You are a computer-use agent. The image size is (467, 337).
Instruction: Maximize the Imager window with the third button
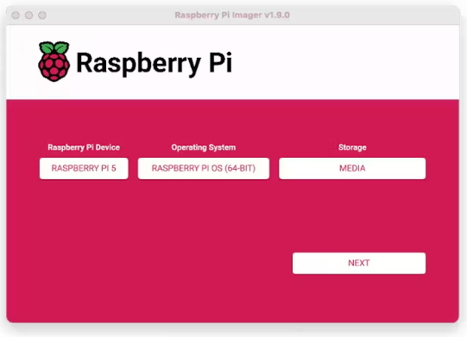[x=42, y=15]
